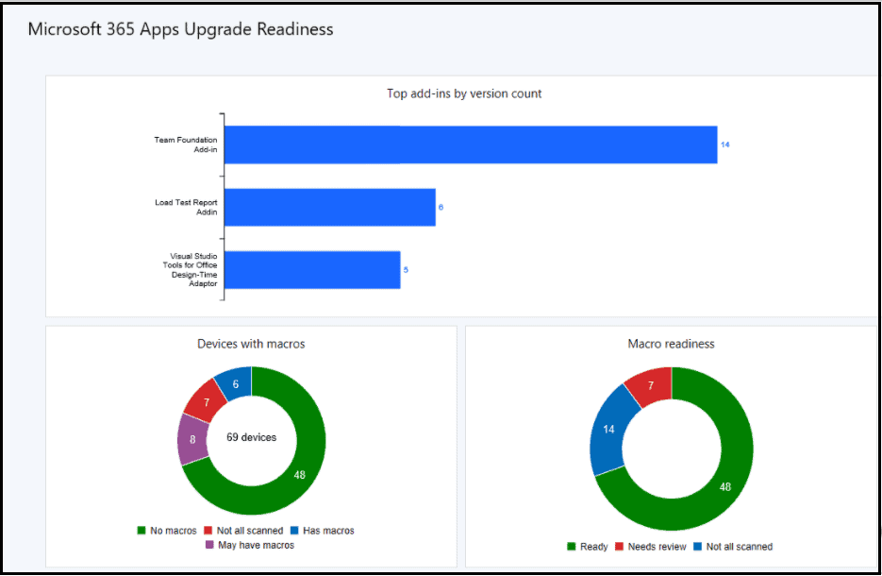Image resolution: width=882 pixels, height=576 pixels.
Task: Click the red Not all scanned swatch in Devices legend
Action: coord(208,531)
